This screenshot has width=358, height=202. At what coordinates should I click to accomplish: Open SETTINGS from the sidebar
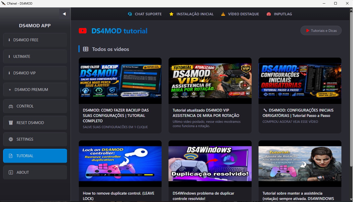pos(35,139)
